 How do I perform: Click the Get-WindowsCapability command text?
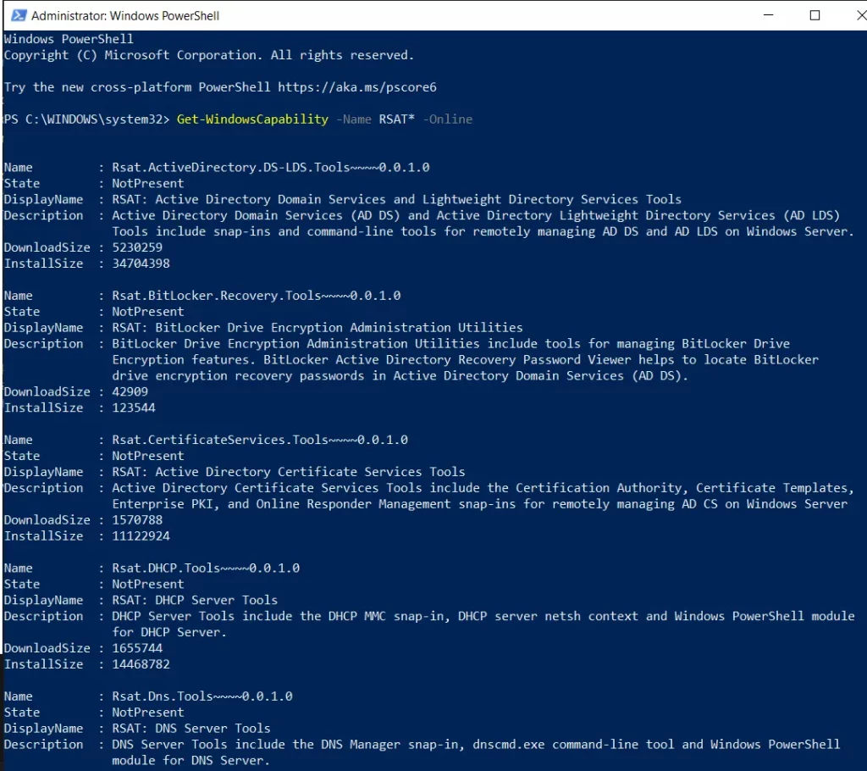252,119
